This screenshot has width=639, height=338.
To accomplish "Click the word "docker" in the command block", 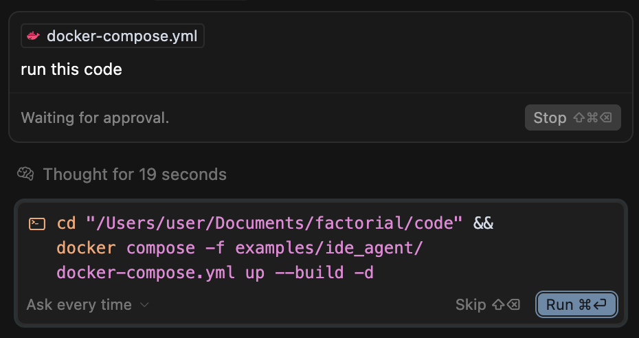I will (x=86, y=248).
